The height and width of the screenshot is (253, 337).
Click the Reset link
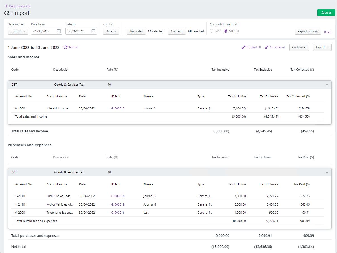[328, 32]
